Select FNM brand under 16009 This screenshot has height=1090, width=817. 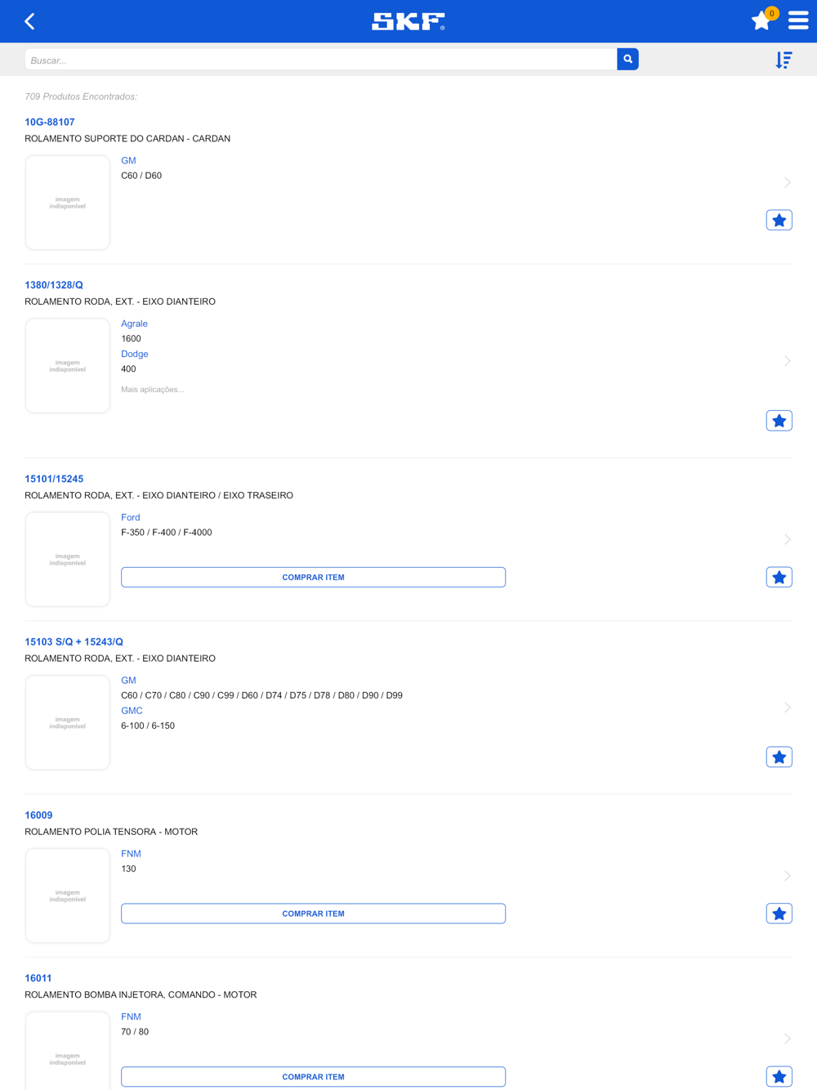[131, 854]
